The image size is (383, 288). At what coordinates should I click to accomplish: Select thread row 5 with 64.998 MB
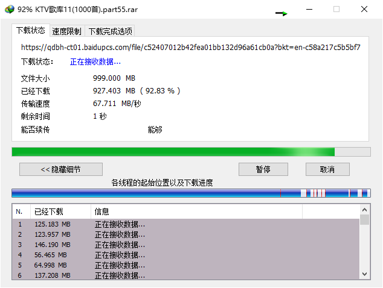point(186,265)
